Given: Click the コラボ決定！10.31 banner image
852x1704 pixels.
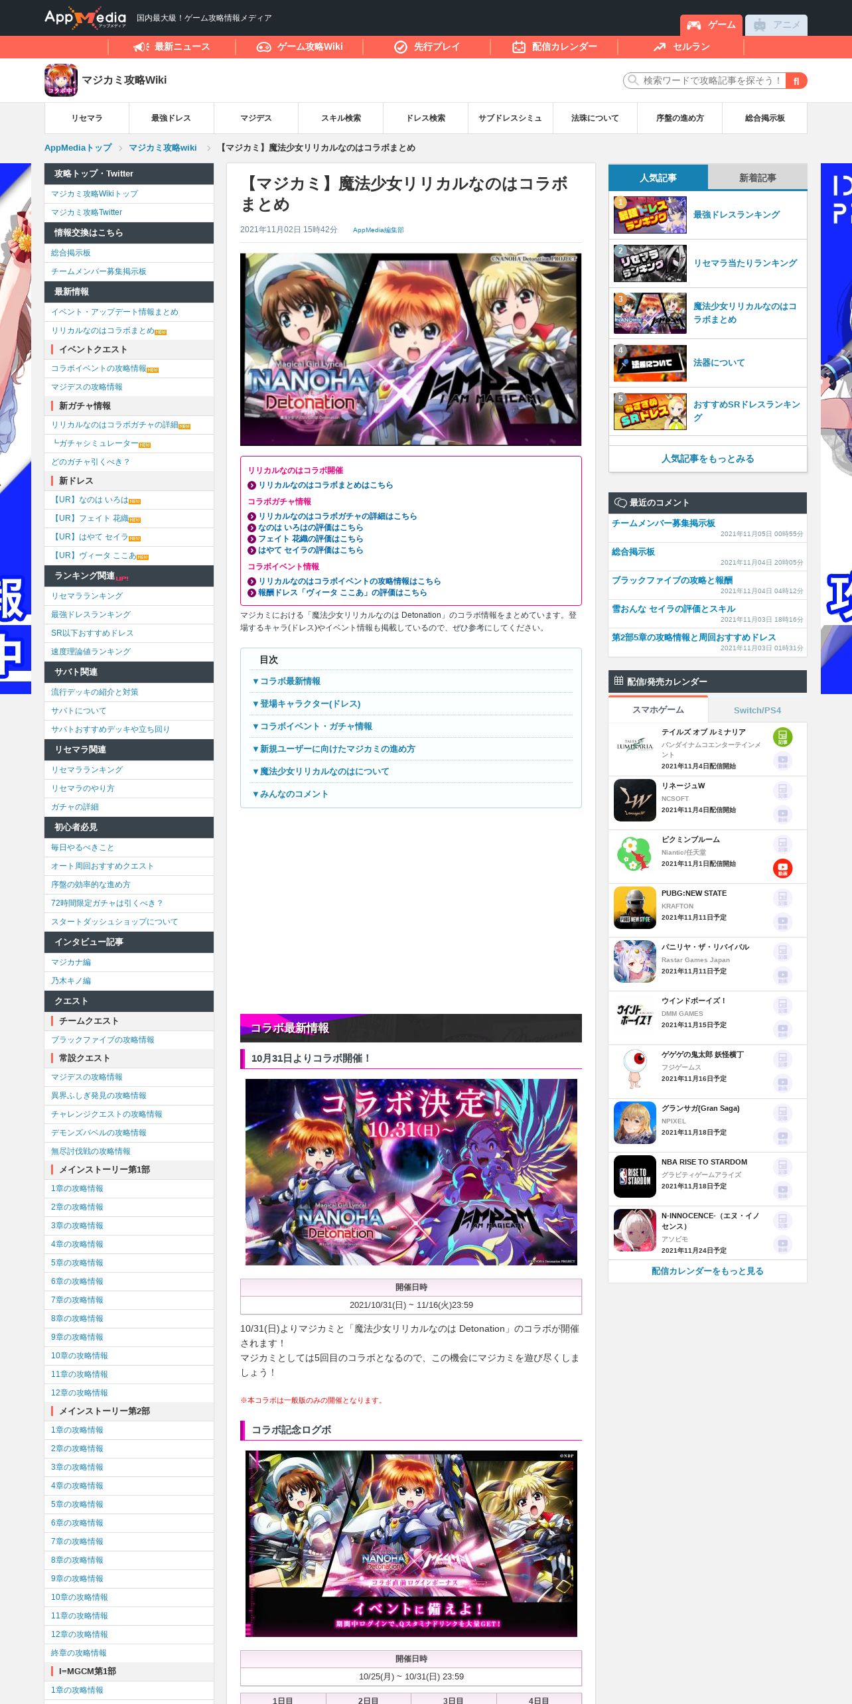Looking at the screenshot, I should (411, 1172).
